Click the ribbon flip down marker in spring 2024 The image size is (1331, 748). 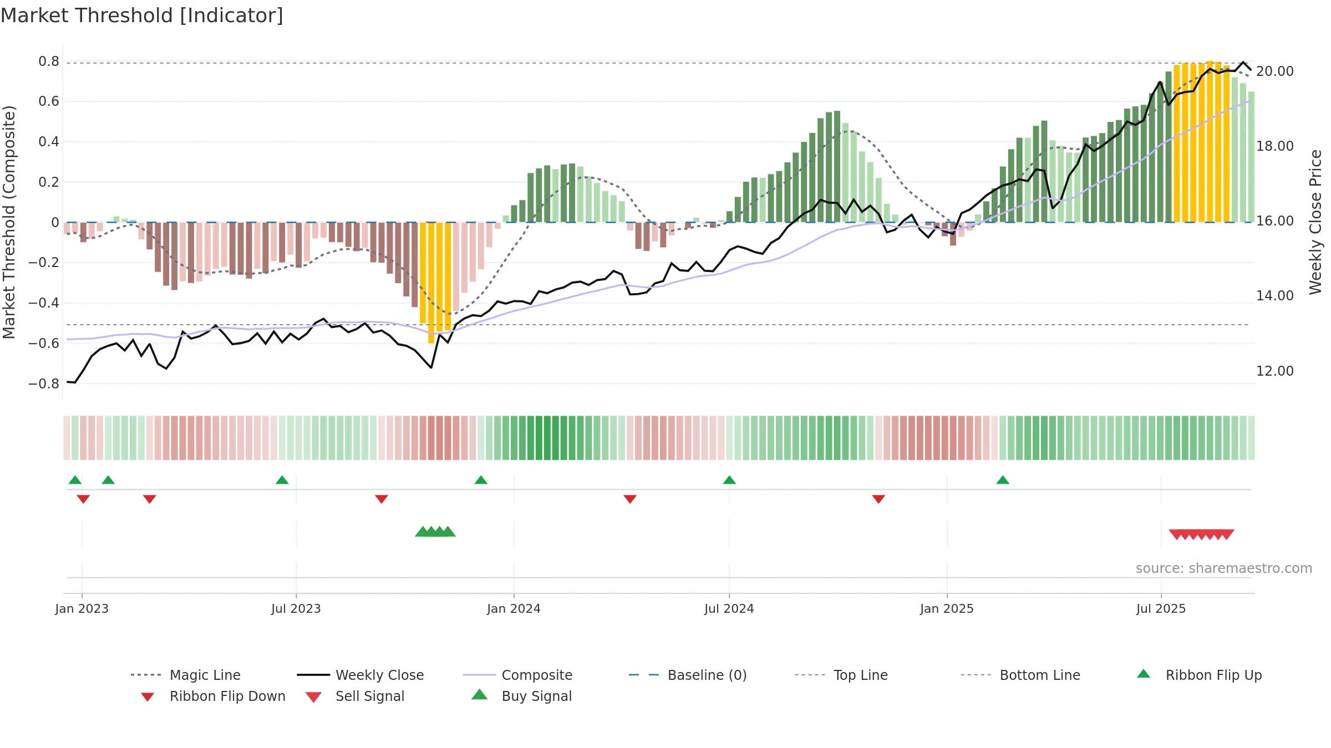(x=630, y=499)
